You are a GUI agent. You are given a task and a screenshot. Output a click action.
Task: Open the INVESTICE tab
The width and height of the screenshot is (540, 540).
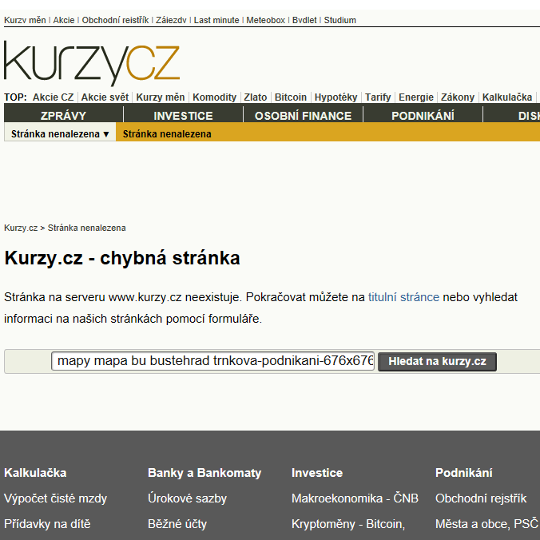(x=183, y=116)
